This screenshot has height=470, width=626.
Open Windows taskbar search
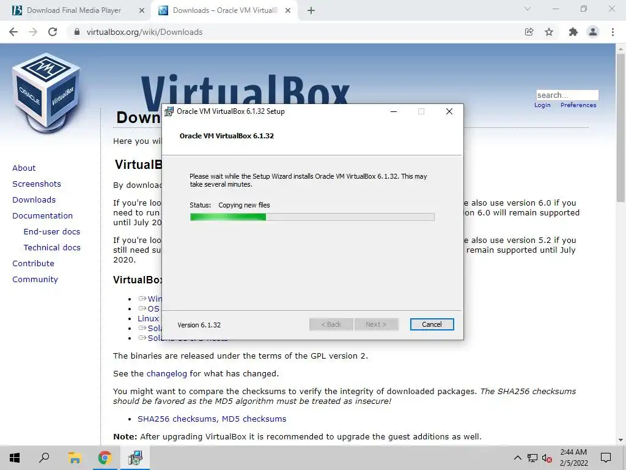point(44,458)
